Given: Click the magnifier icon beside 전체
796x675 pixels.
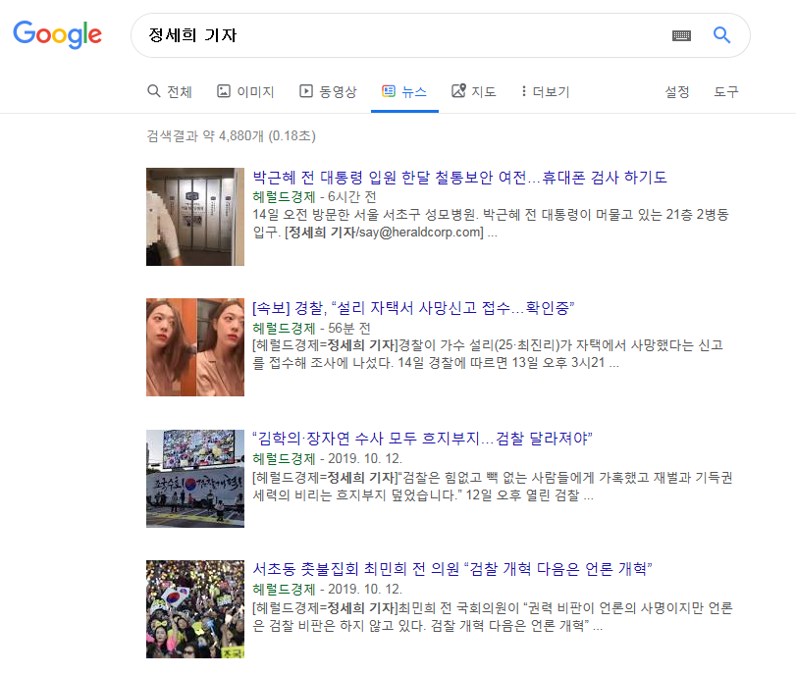Looking at the screenshot, I should [x=153, y=91].
